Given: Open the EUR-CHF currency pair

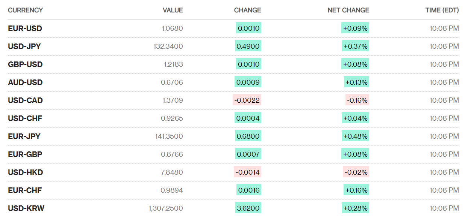Looking at the screenshot, I should (x=25, y=190).
